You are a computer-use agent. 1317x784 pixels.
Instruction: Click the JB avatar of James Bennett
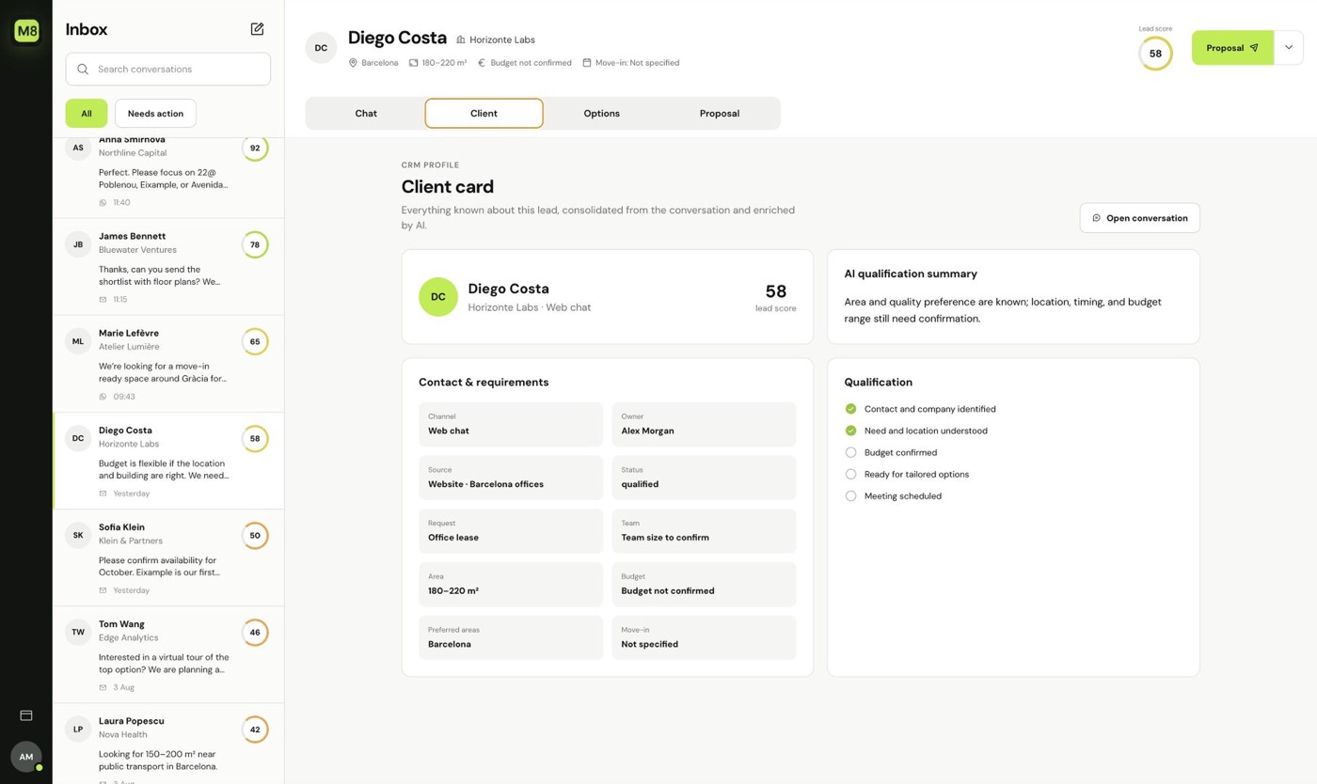coord(78,244)
